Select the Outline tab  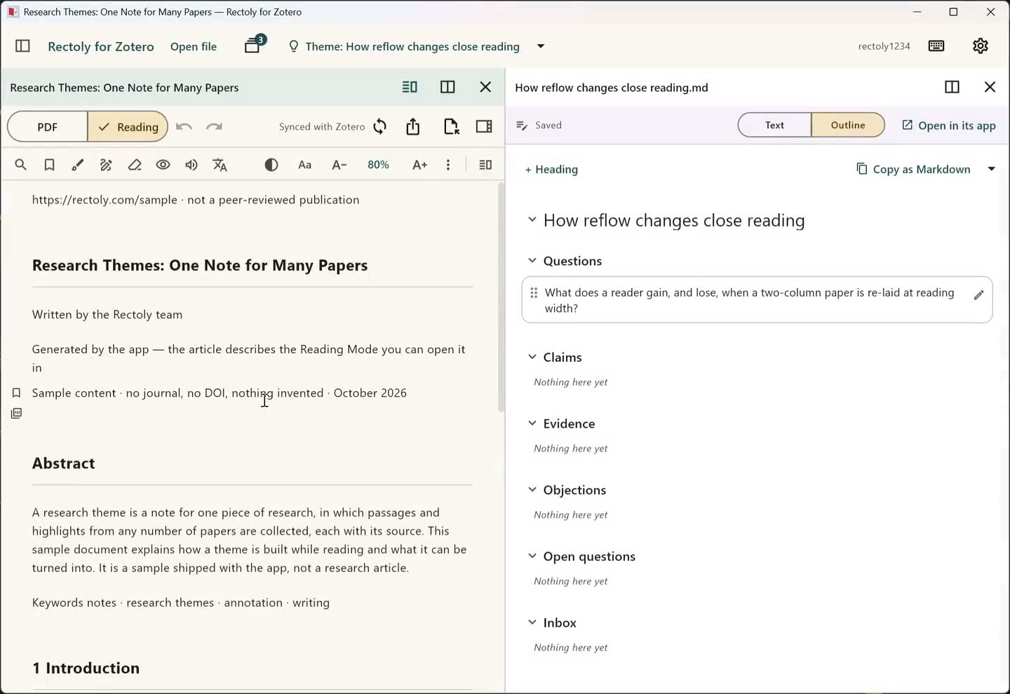[x=848, y=125]
